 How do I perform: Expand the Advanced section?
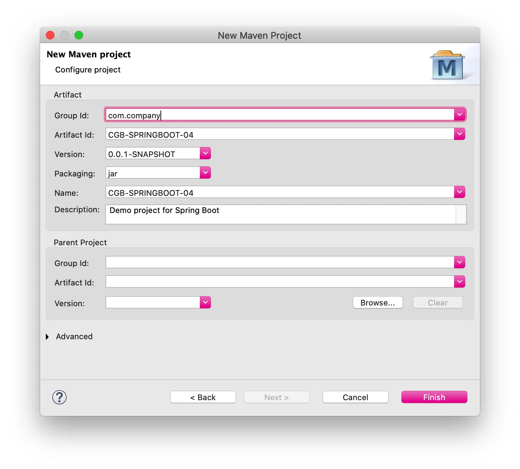click(x=47, y=337)
